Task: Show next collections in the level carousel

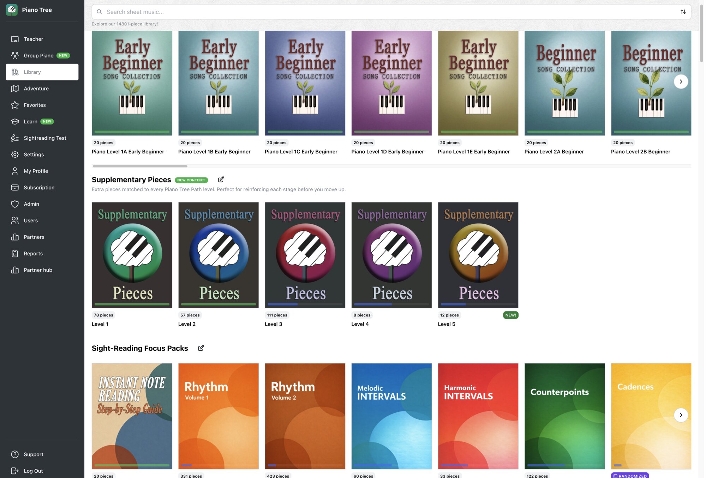Action: [x=681, y=81]
